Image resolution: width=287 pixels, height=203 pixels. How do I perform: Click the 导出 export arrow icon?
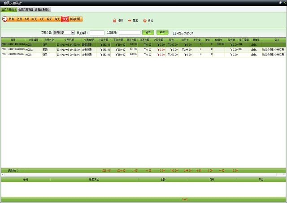[x=129, y=21]
